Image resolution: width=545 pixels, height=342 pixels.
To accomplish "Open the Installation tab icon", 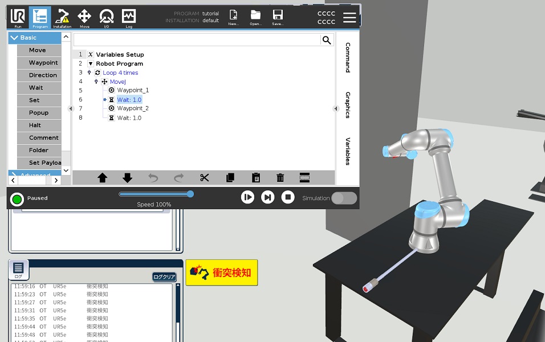I will [62, 18].
